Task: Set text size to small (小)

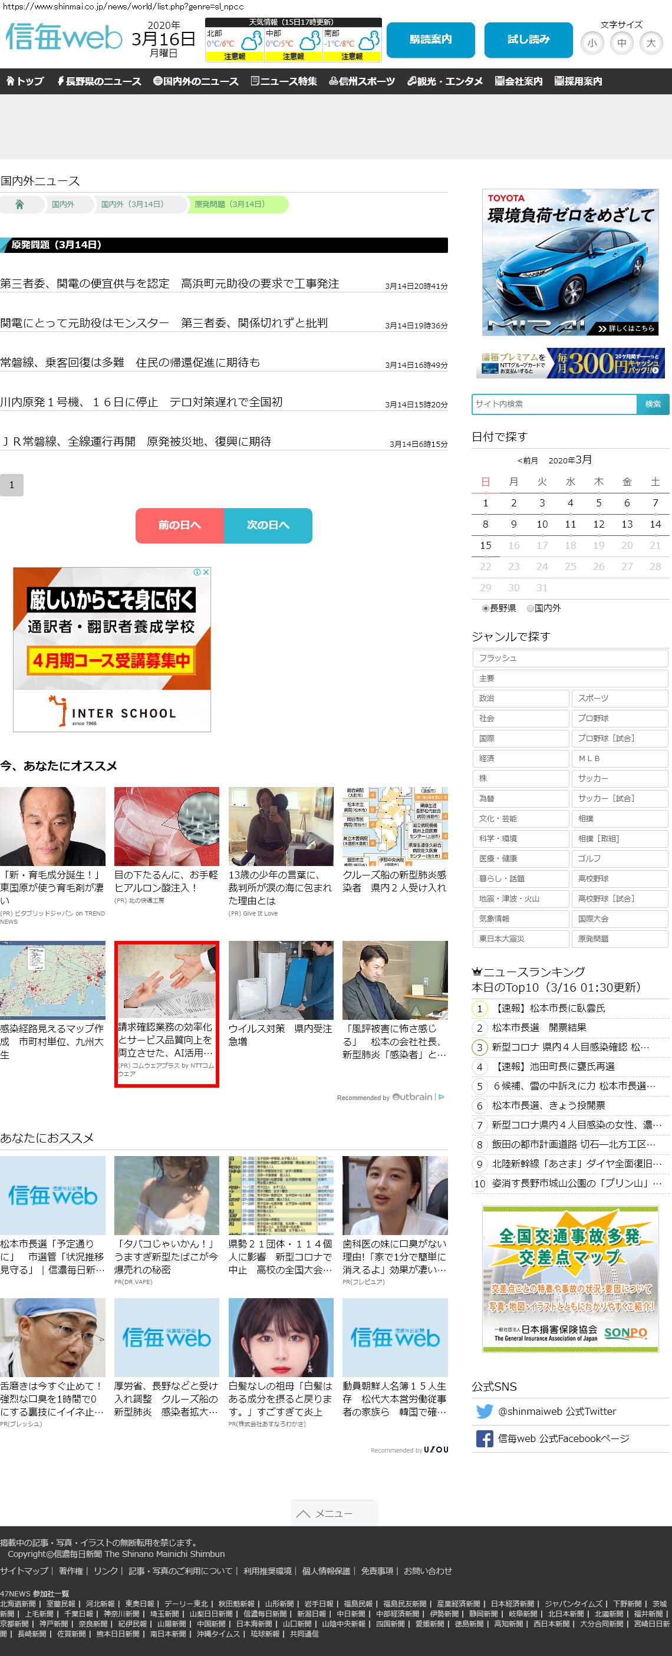Action: point(592,44)
